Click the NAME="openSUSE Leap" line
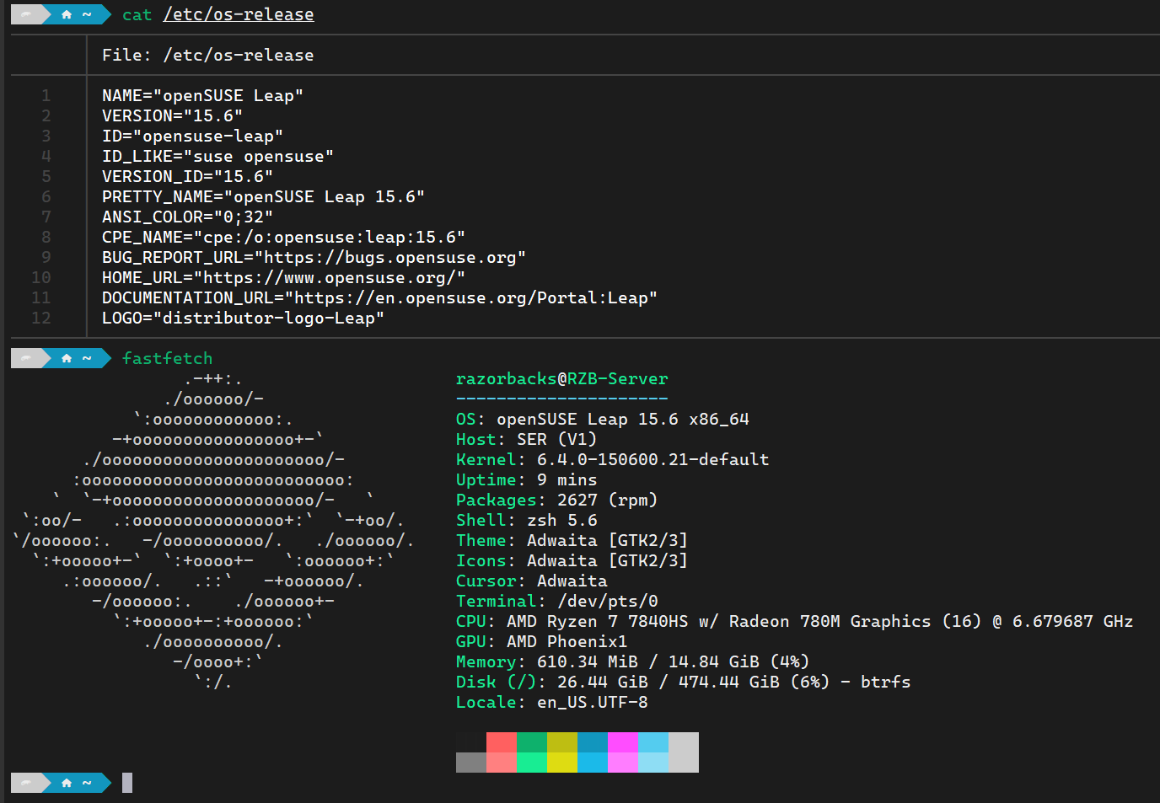Screen dimensions: 1160x803 click(203, 95)
